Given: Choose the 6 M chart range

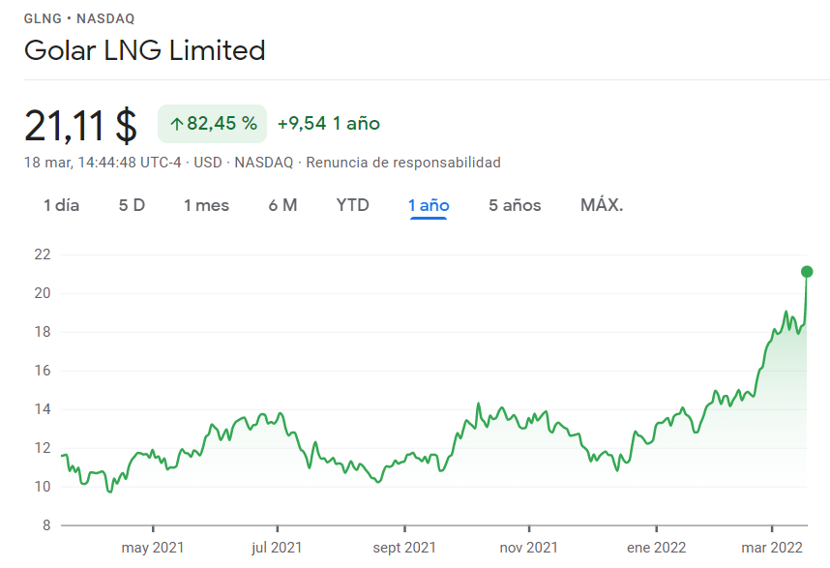Looking at the screenshot, I should 282,205.
